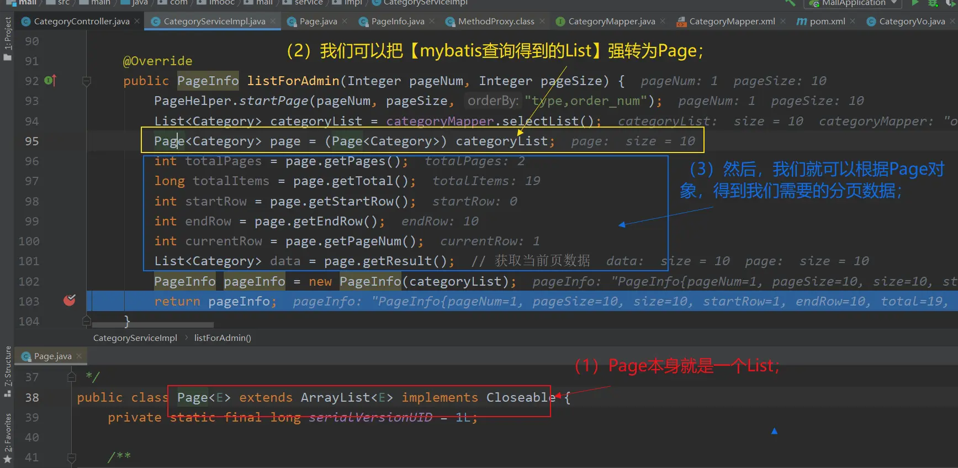Open the PageInfo.java tab
The height and width of the screenshot is (468, 958).
click(398, 22)
